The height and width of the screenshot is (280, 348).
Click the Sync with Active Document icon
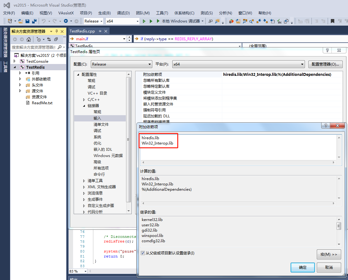point(49,40)
